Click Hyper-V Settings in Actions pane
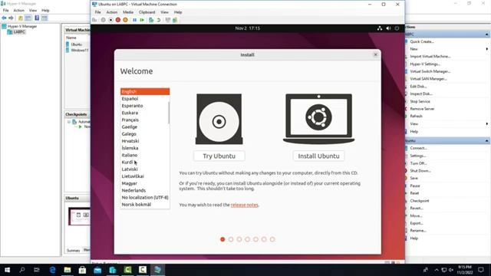 425,64
